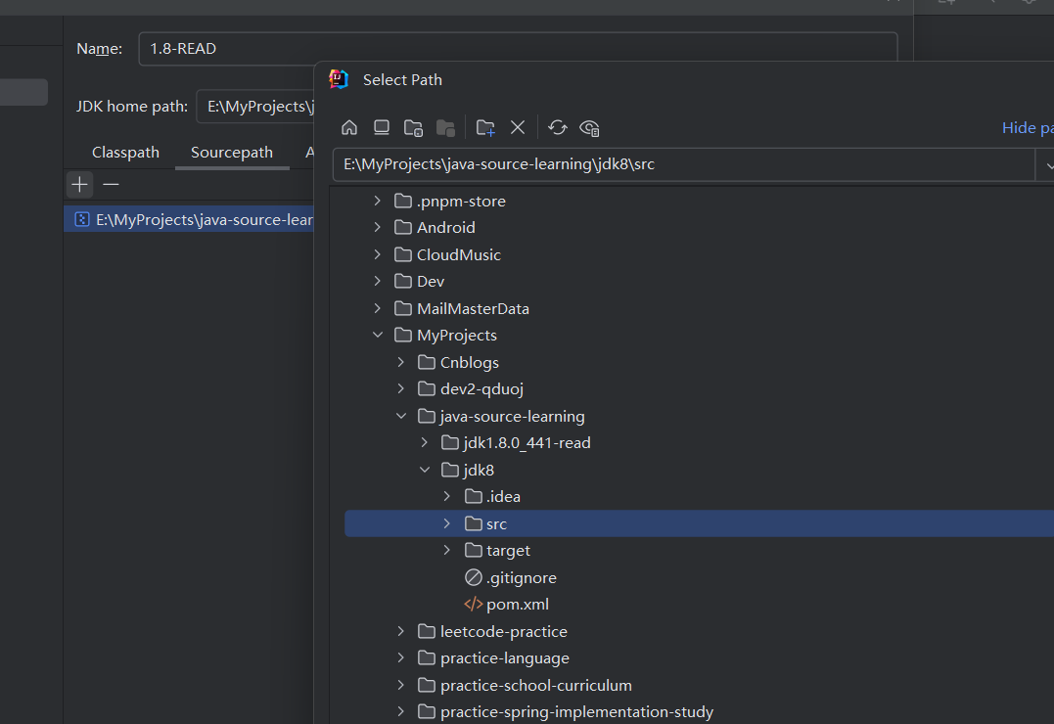Click the Hide path link
This screenshot has width=1054, height=724.
pyautogui.click(x=1027, y=128)
